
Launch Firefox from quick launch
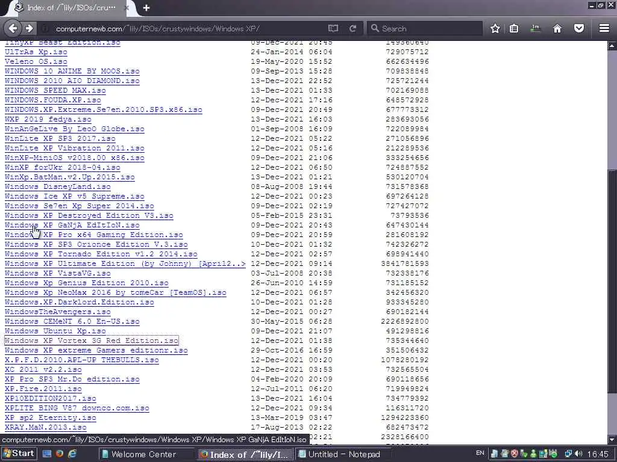[x=60, y=454]
